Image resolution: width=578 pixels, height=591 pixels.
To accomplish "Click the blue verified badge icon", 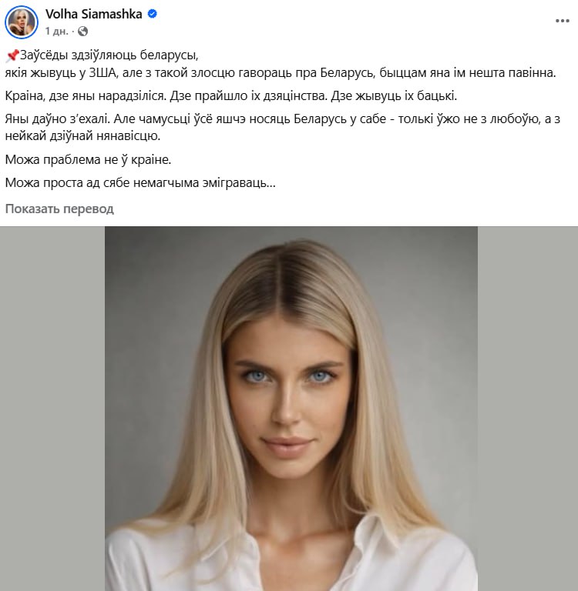I will (152, 15).
